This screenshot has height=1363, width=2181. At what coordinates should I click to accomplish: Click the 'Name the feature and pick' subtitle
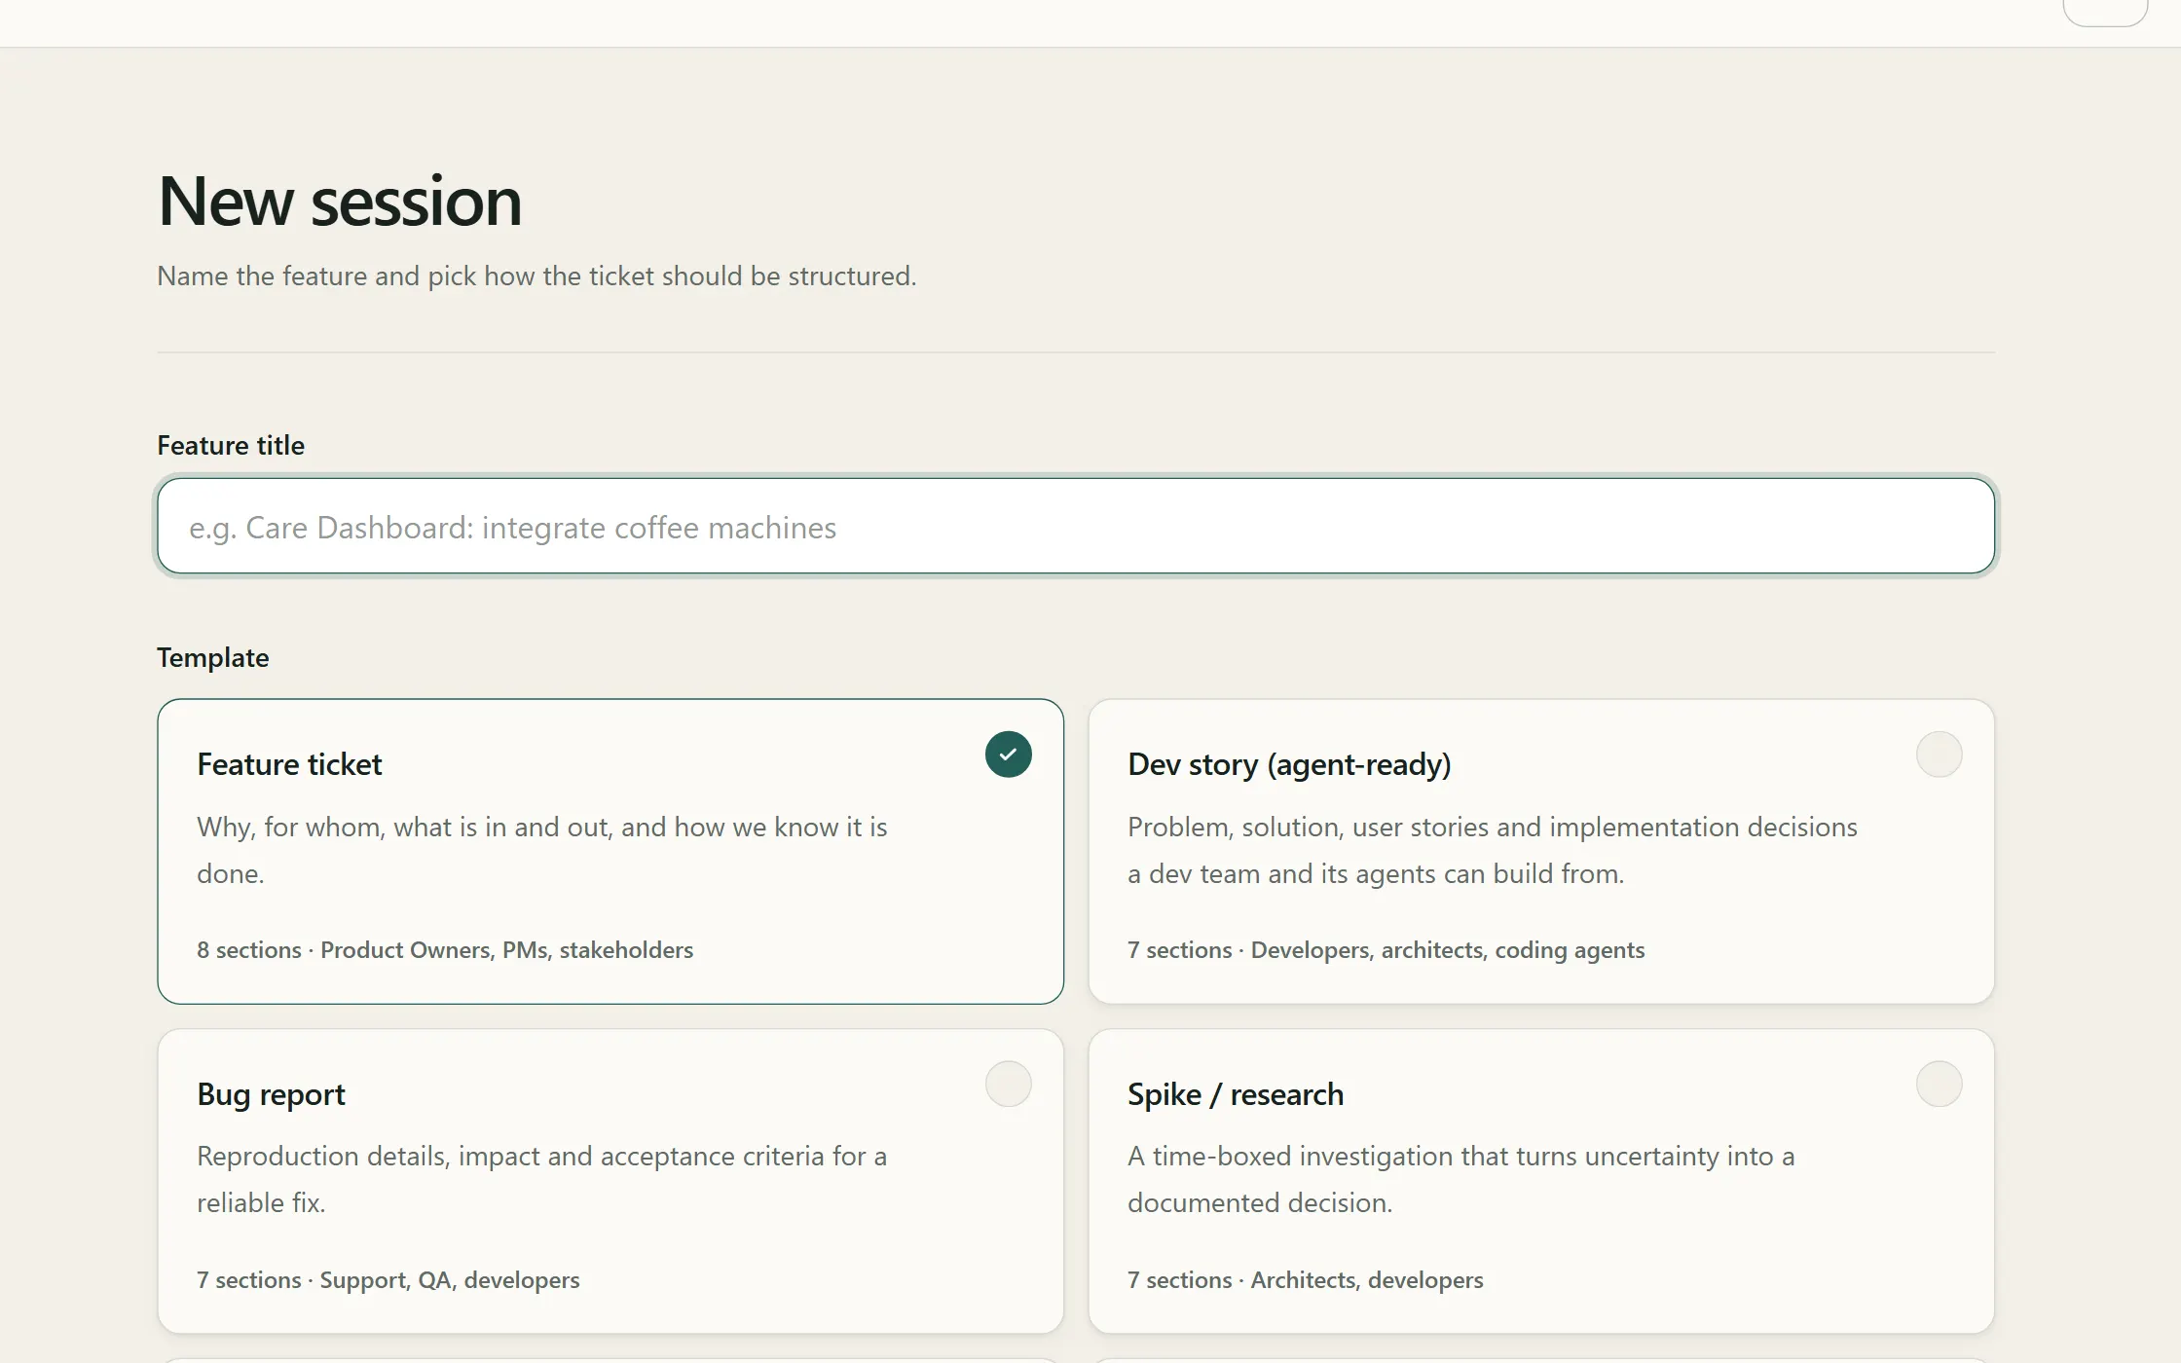pos(536,276)
